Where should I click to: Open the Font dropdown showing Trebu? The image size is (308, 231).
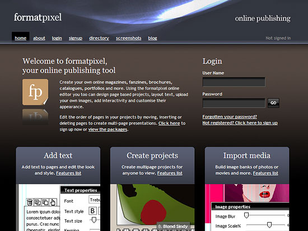[x=95, y=200]
